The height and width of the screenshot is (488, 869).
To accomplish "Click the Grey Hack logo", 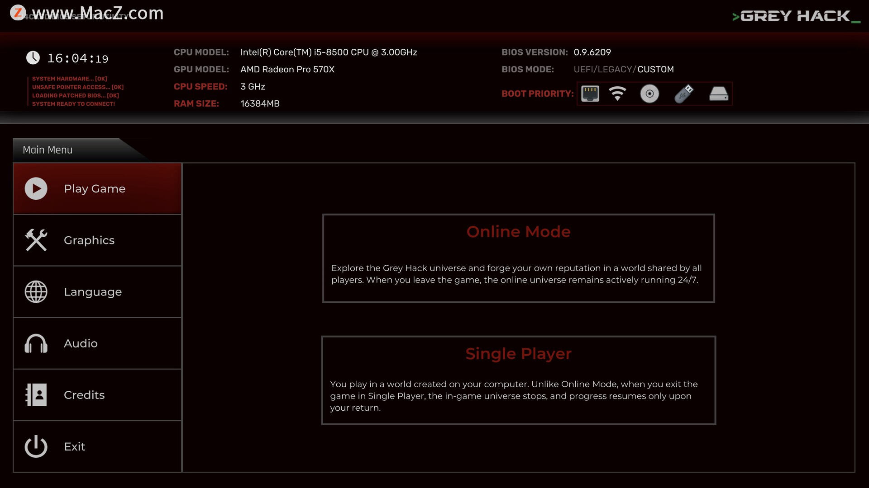I will pos(796,16).
